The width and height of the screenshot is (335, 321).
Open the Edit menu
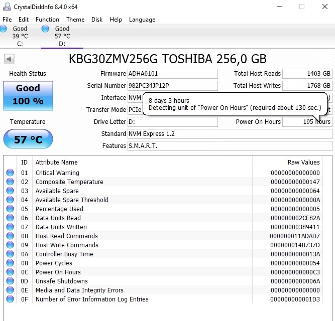pyautogui.click(x=24, y=20)
